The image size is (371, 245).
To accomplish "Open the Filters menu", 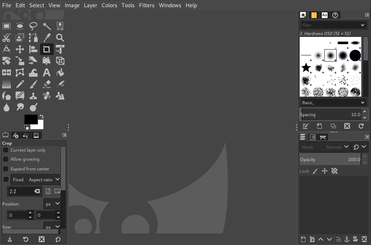I will click(147, 5).
